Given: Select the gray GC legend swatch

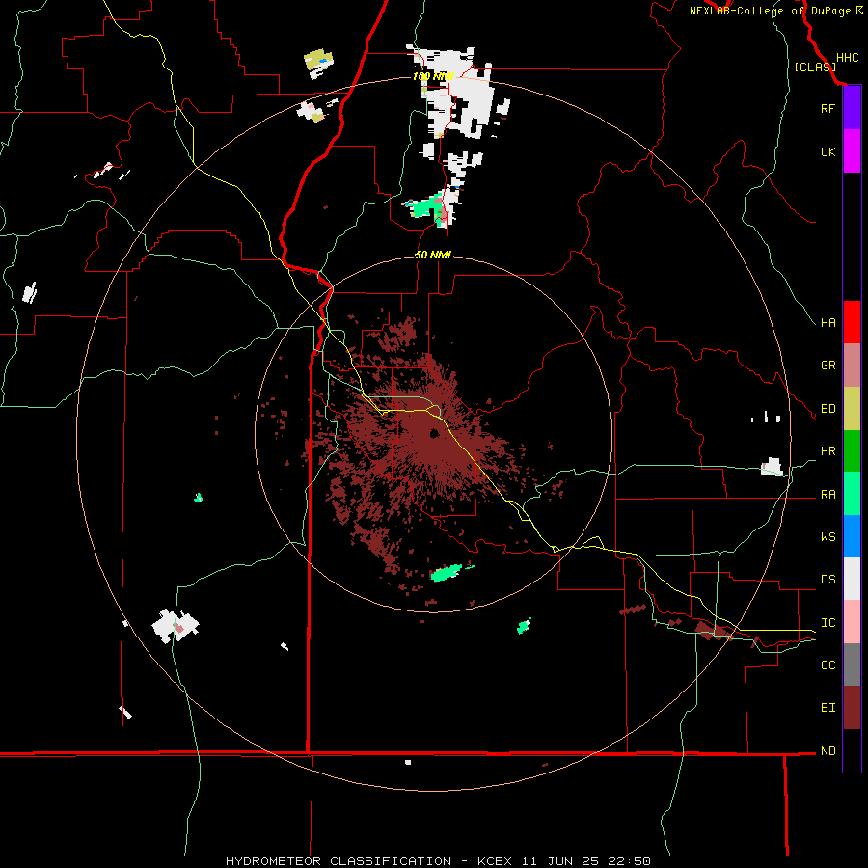Looking at the screenshot, I should 852,665.
